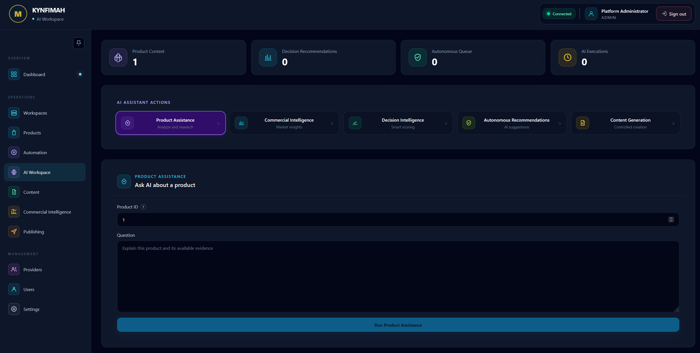
Task: Click the AI Workspace brain icon in sidebar
Action: pyautogui.click(x=14, y=172)
